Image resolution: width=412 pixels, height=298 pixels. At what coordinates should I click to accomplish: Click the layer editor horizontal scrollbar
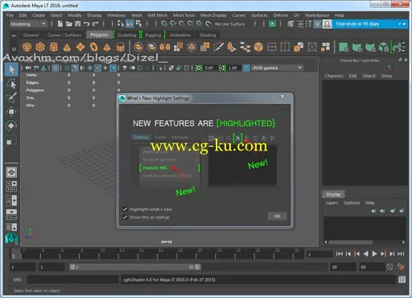(350, 242)
